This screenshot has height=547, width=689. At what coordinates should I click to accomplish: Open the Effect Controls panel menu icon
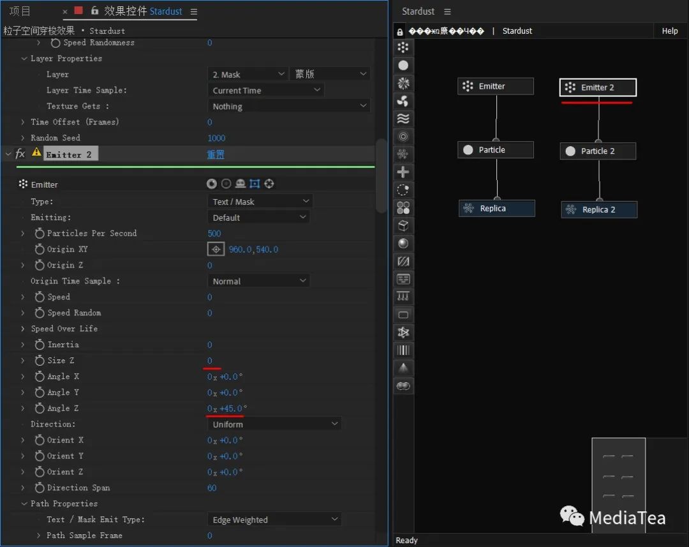194,12
